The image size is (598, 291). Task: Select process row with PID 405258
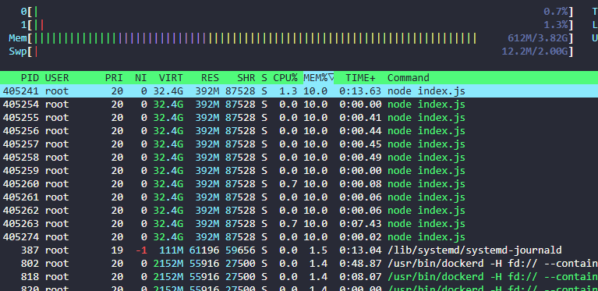(x=299, y=158)
